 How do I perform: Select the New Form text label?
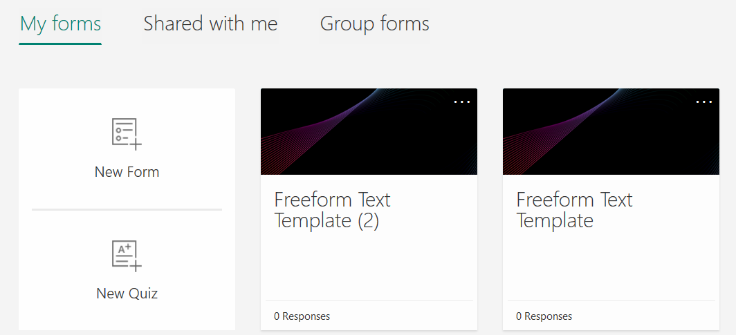pos(127,172)
